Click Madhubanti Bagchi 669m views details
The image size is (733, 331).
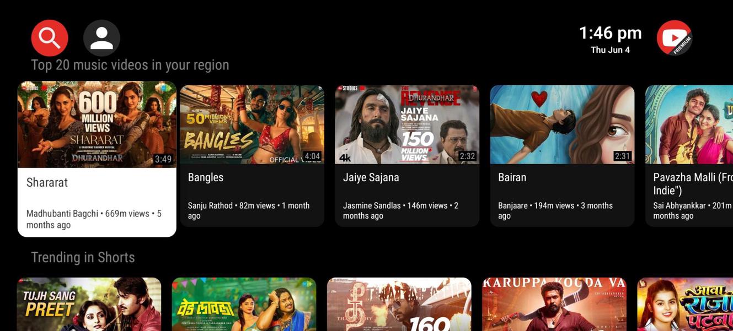(94, 219)
